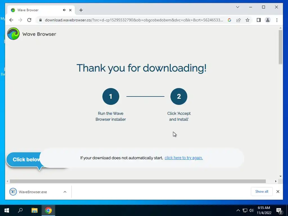The height and width of the screenshot is (216, 288).
Task: Open the notification center icon
Action: 279,211
